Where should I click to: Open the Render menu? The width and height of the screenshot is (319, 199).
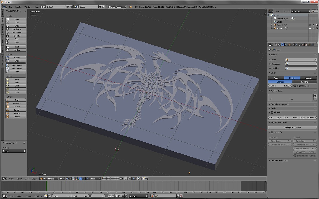click(18, 7)
